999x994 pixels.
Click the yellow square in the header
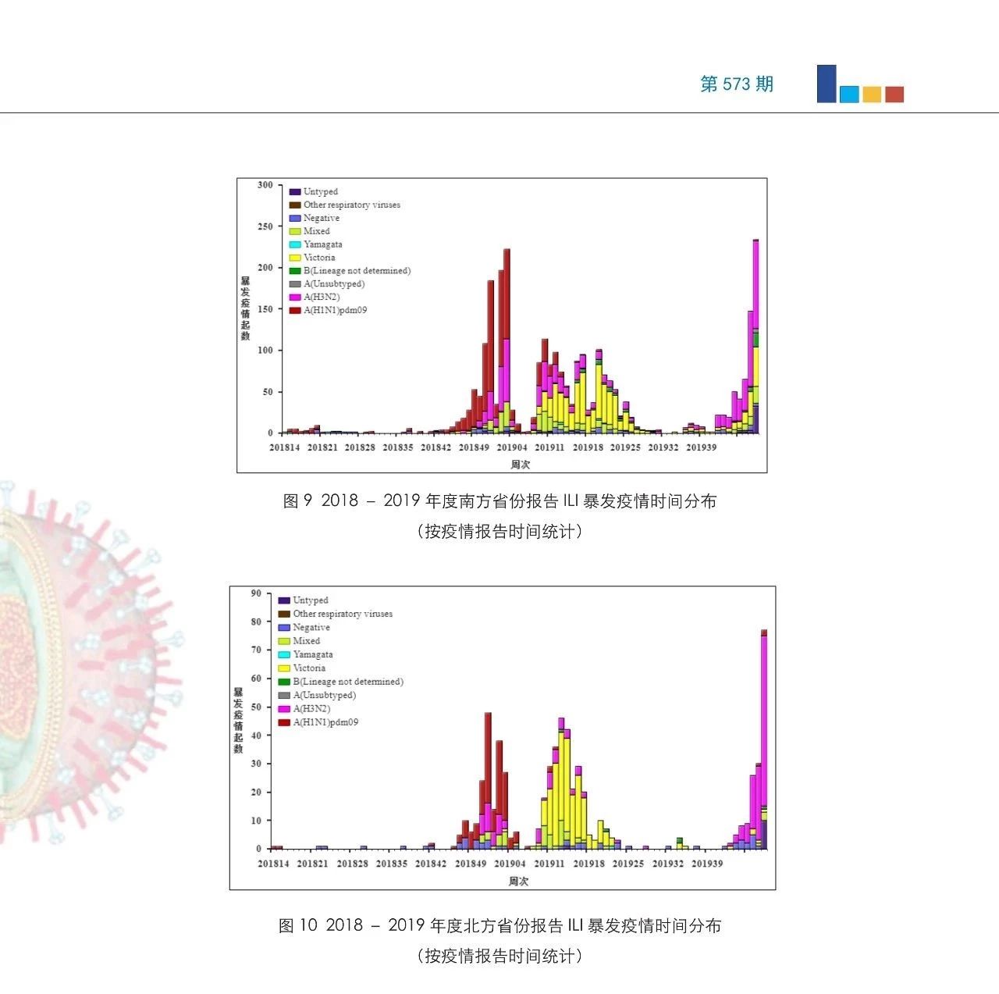[872, 94]
